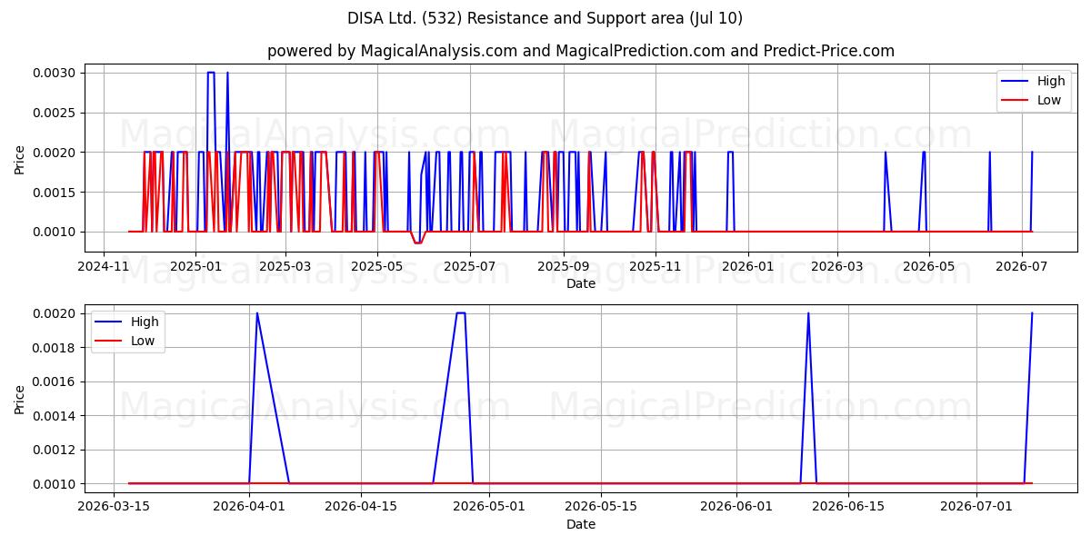
Task: Click the '2024-11' x-axis label
Action: pyautogui.click(x=103, y=266)
